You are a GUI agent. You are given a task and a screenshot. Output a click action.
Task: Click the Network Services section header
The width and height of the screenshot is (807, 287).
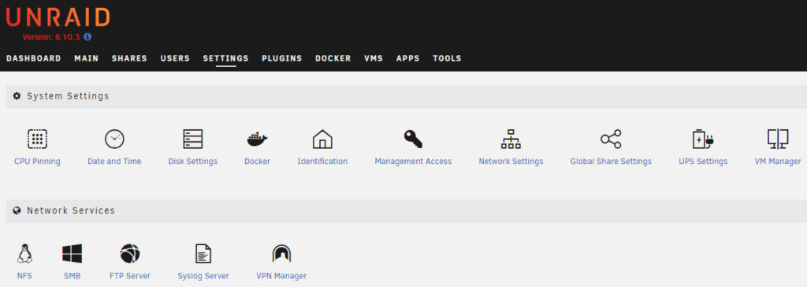pos(407,211)
